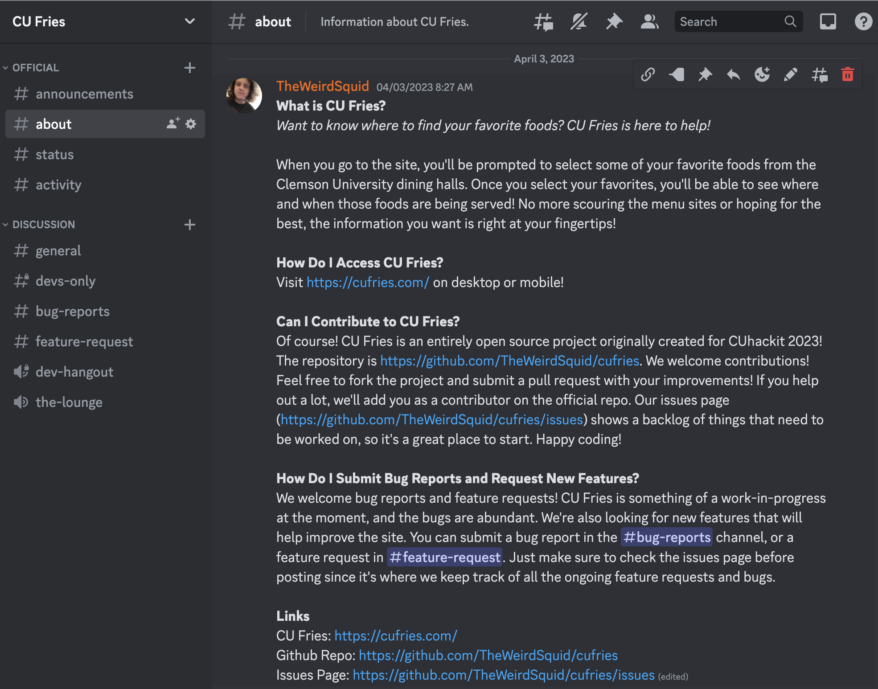Click the hash icon beside announcements

coord(21,94)
